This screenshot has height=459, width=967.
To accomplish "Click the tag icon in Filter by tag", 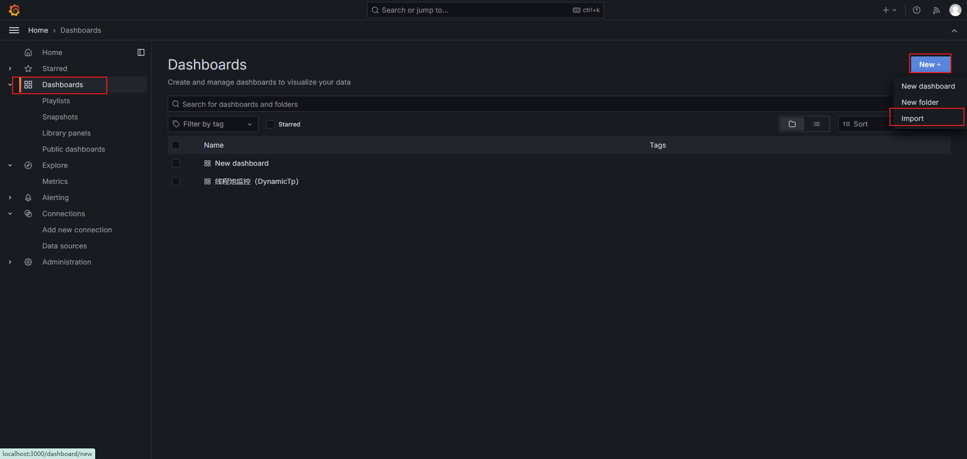I will (176, 124).
